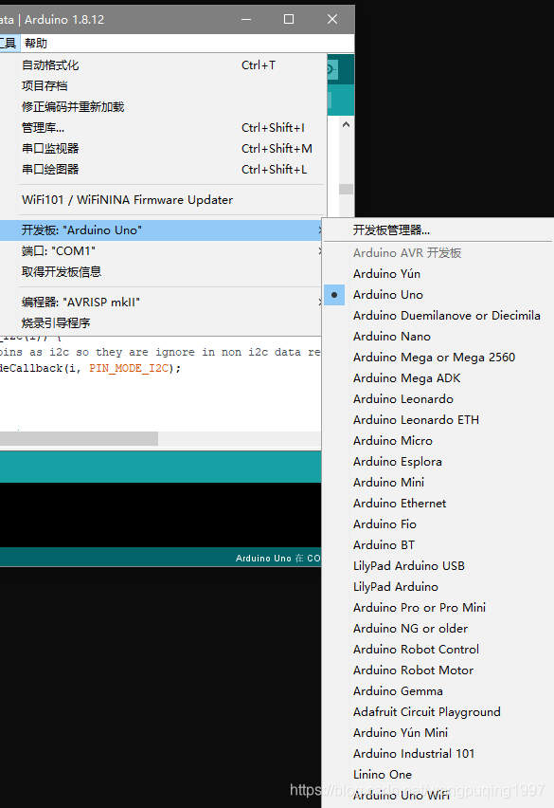The height and width of the screenshot is (808, 554).
Task: Click PIN_MODE_I2C in the code editor
Action: pyautogui.click(x=129, y=369)
